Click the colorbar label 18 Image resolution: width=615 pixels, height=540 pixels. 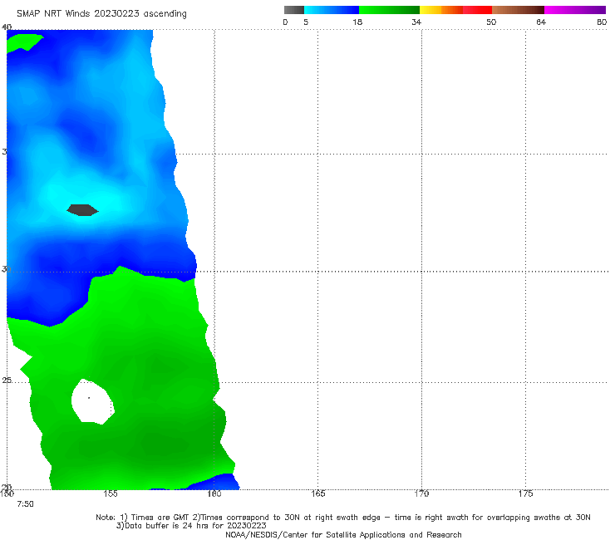coord(357,22)
